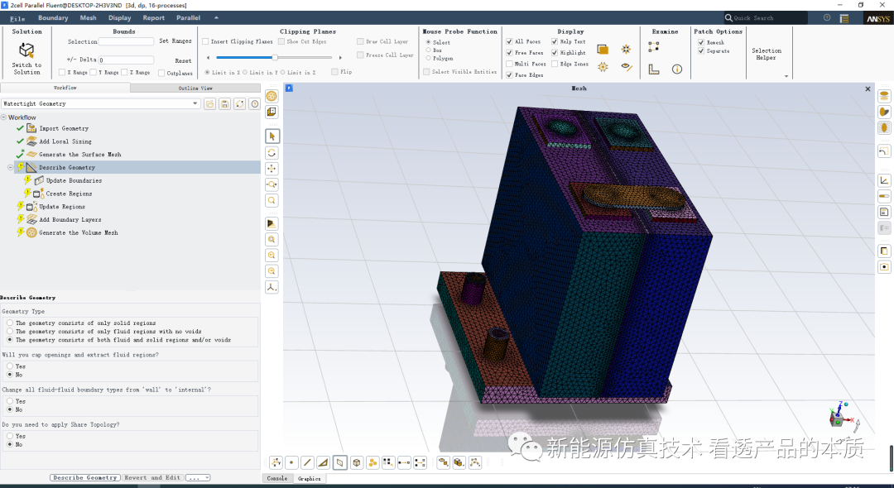Open the Watertight Geometry workflow dropdown

tap(195, 104)
